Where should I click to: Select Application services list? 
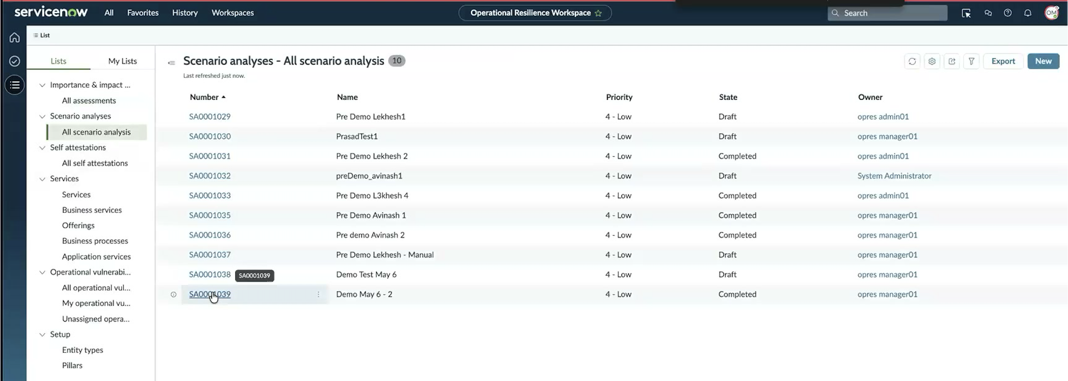(x=96, y=257)
